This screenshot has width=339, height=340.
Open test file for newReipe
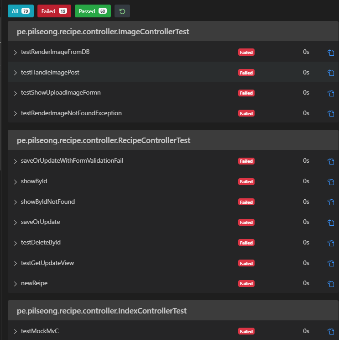330,284
